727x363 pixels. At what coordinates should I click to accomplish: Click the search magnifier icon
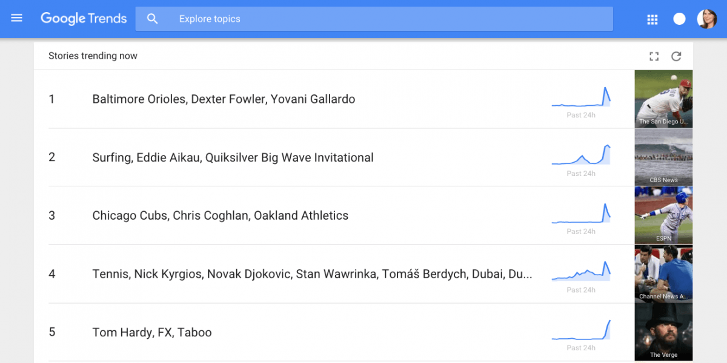coord(153,19)
